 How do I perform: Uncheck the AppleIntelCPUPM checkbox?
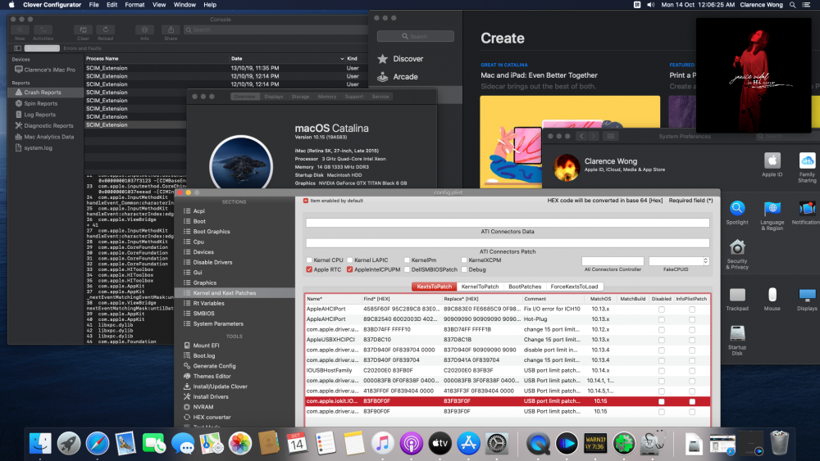tap(350, 270)
